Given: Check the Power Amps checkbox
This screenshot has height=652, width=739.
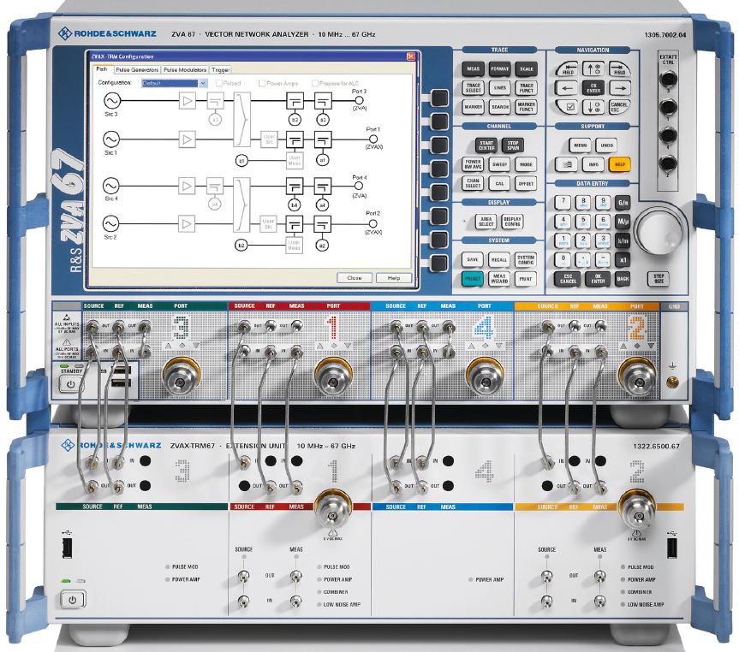Looking at the screenshot, I should [x=262, y=83].
